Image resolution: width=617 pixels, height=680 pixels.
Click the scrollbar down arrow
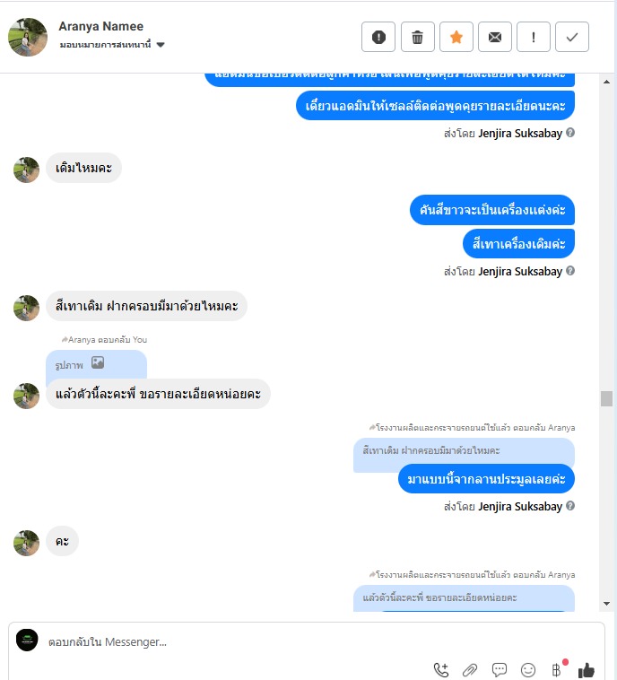[x=606, y=604]
